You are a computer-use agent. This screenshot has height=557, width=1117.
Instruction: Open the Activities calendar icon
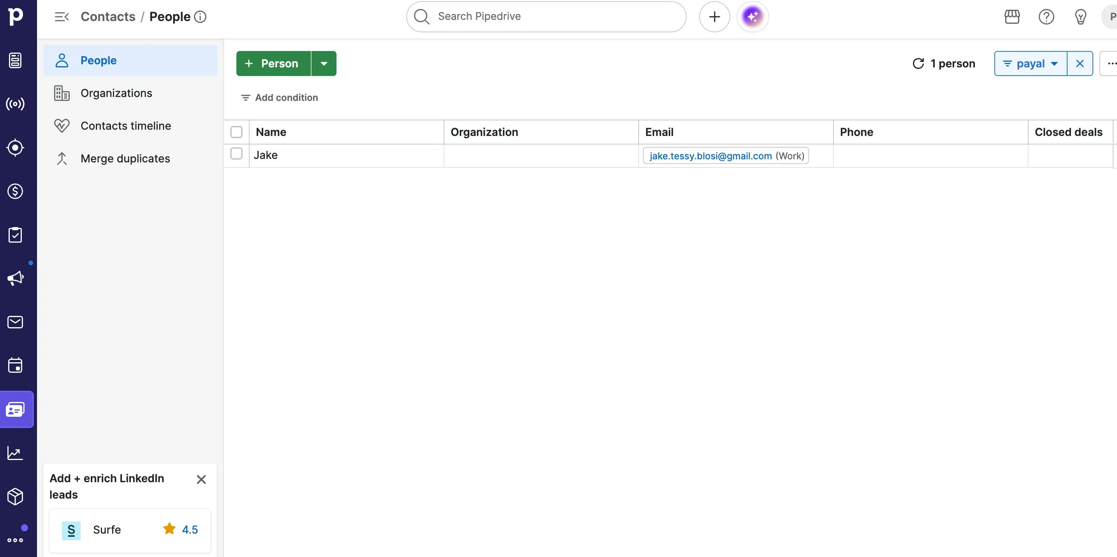(x=15, y=365)
